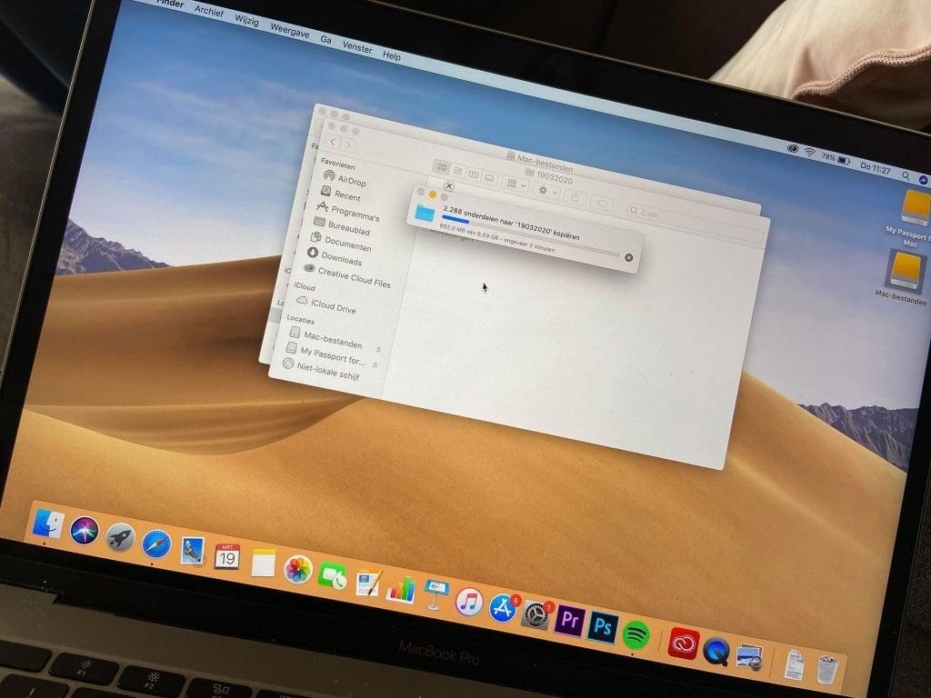Switch Finder to list view
Screen dimensions: 931x698
[x=457, y=170]
